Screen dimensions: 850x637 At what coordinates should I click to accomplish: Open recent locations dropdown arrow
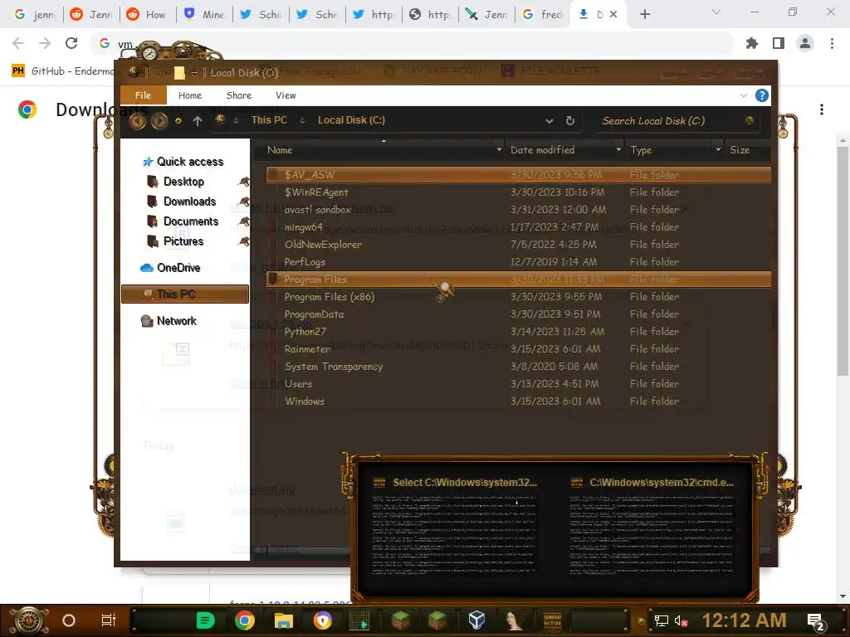pyautogui.click(x=178, y=121)
